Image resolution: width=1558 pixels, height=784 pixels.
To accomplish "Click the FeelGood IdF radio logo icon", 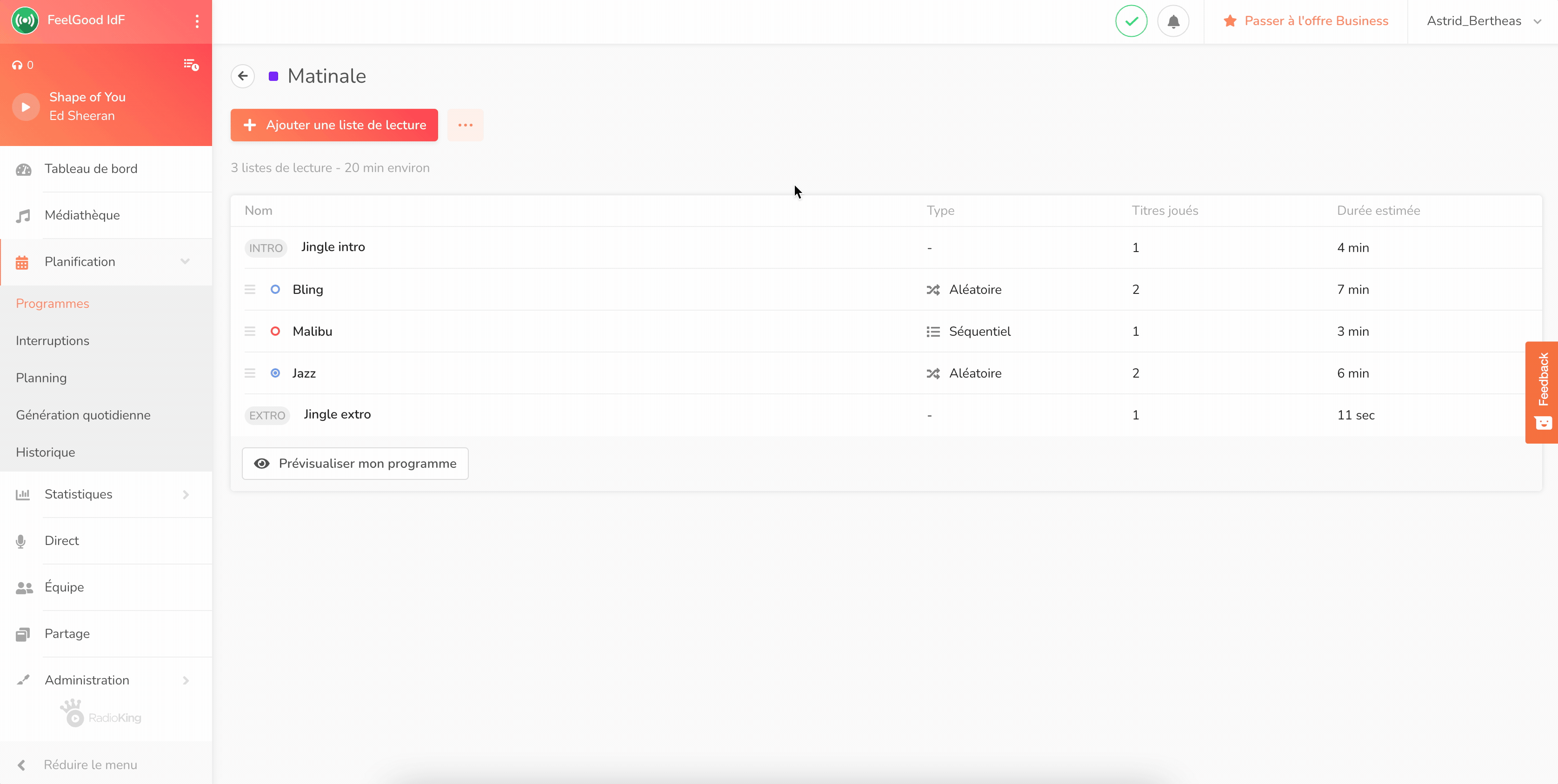I will (x=25, y=20).
